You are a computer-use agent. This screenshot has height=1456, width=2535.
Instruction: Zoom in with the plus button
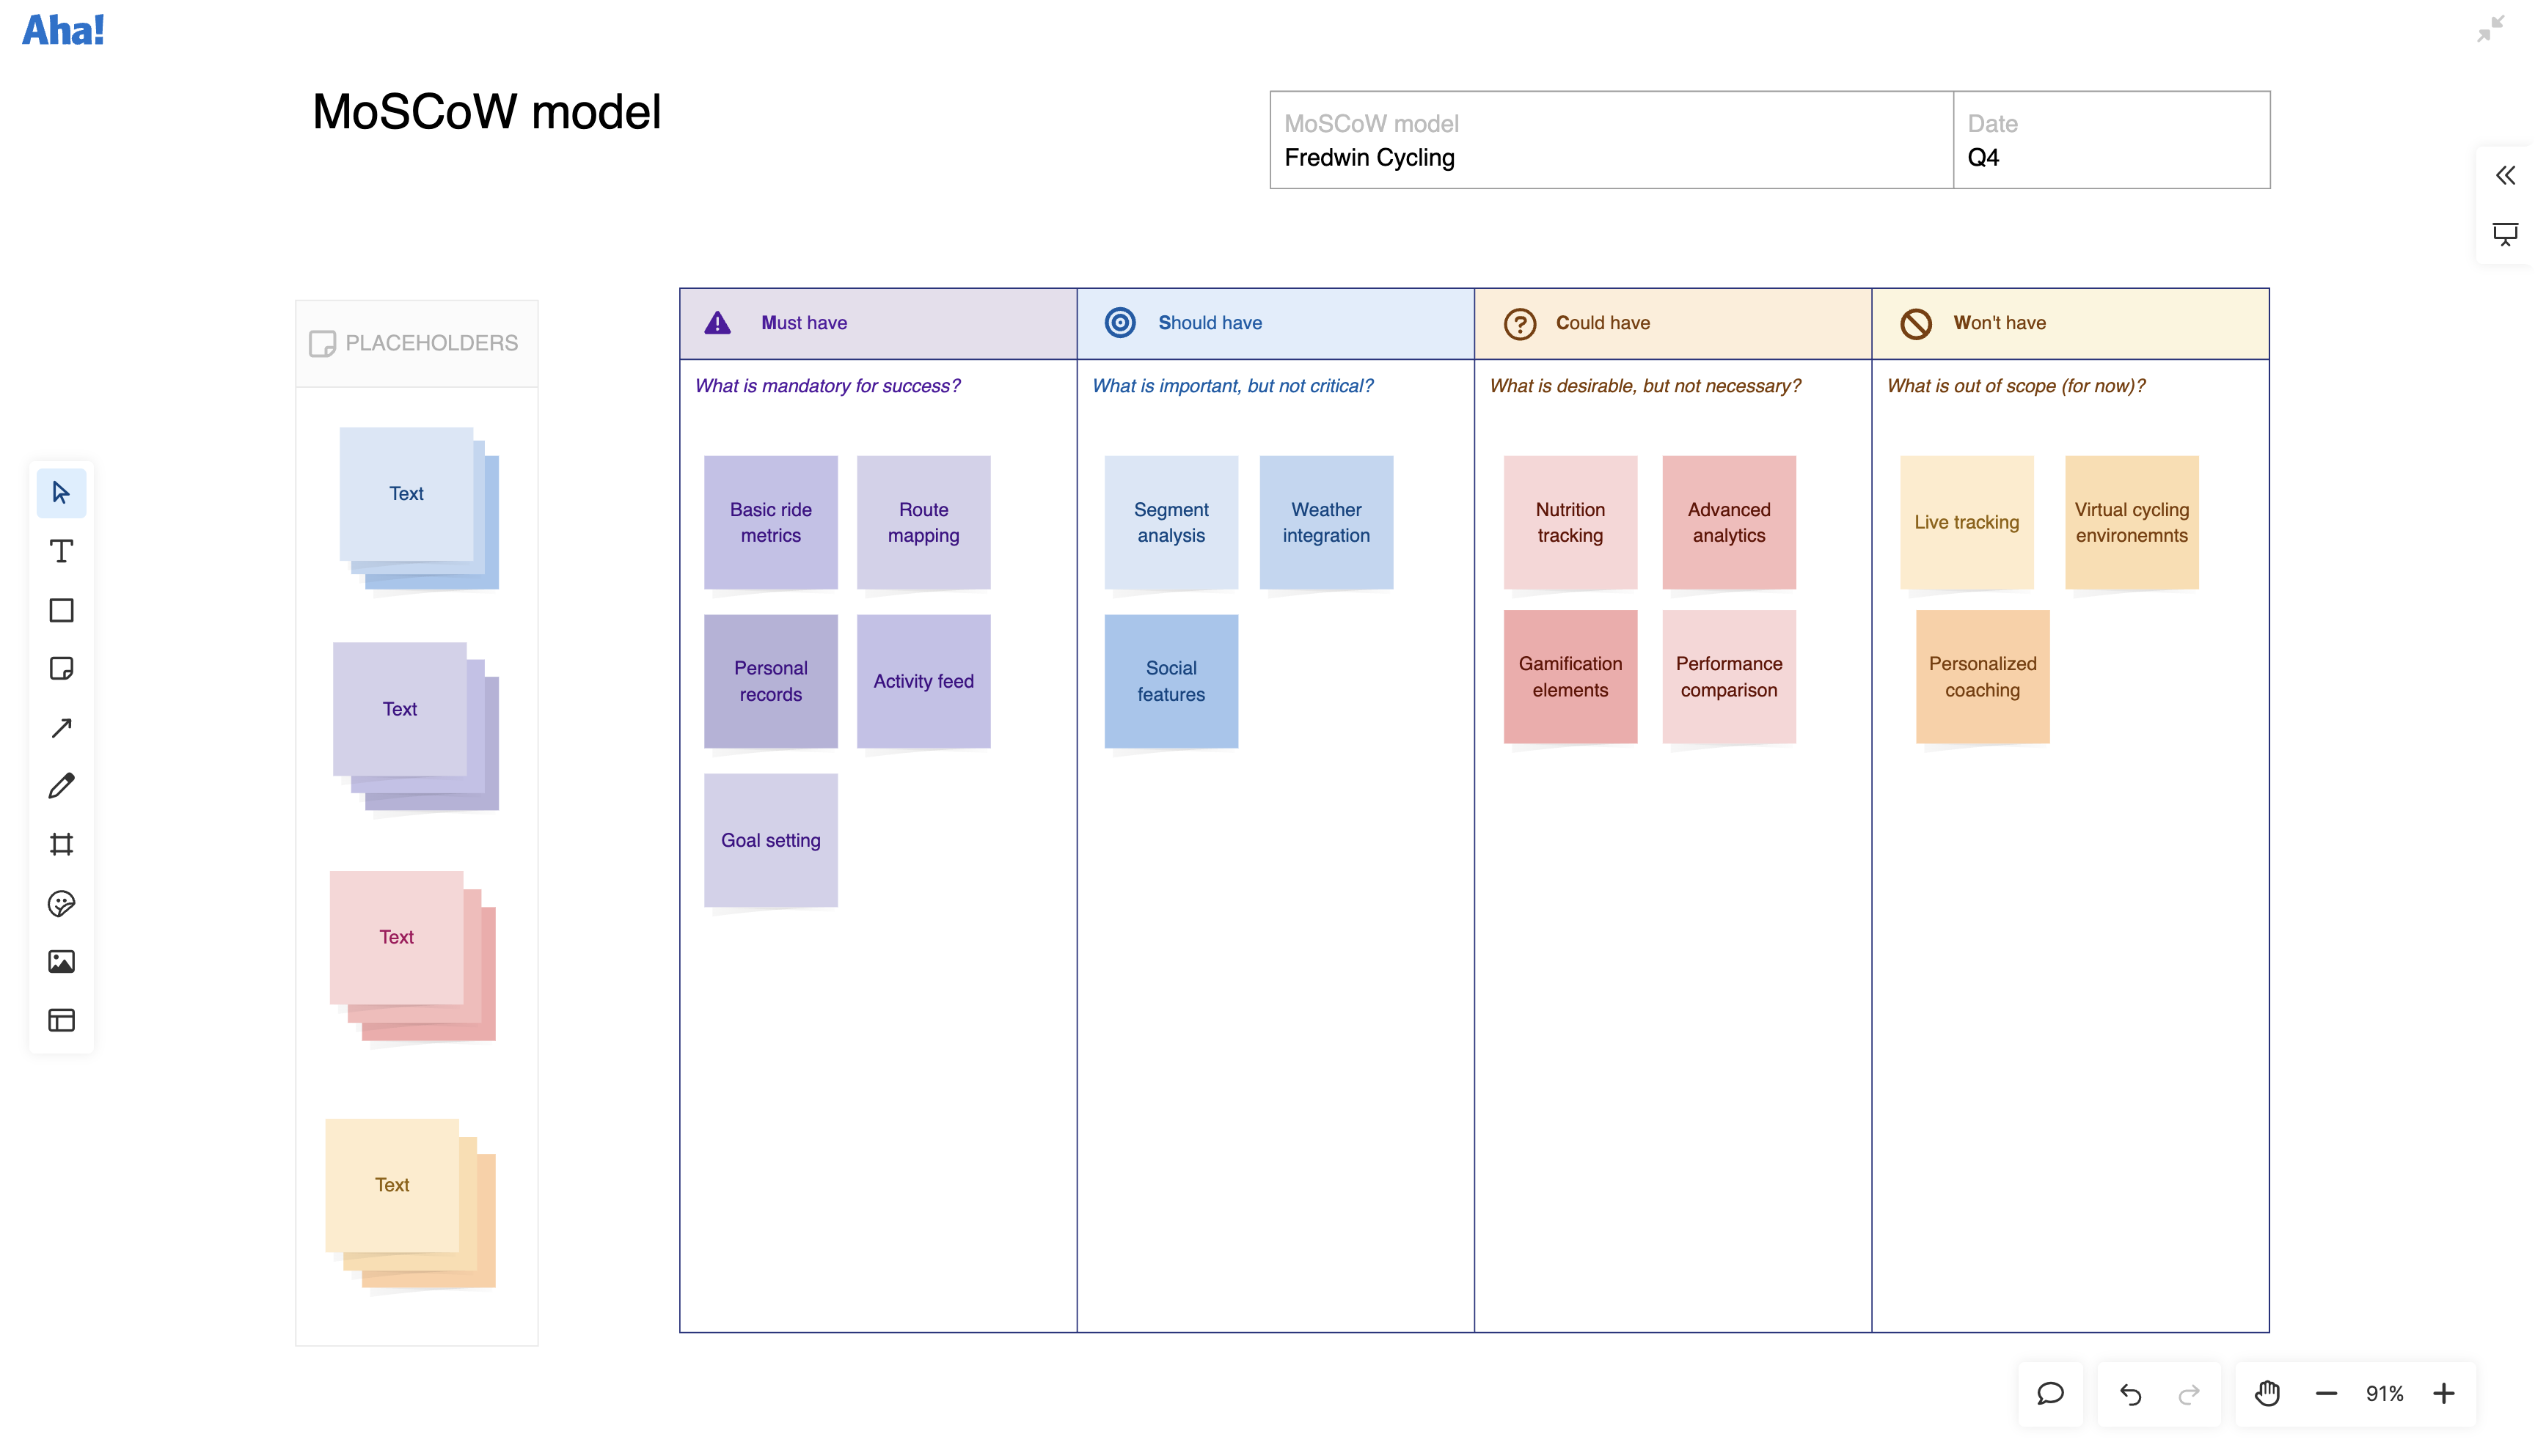[2444, 1393]
